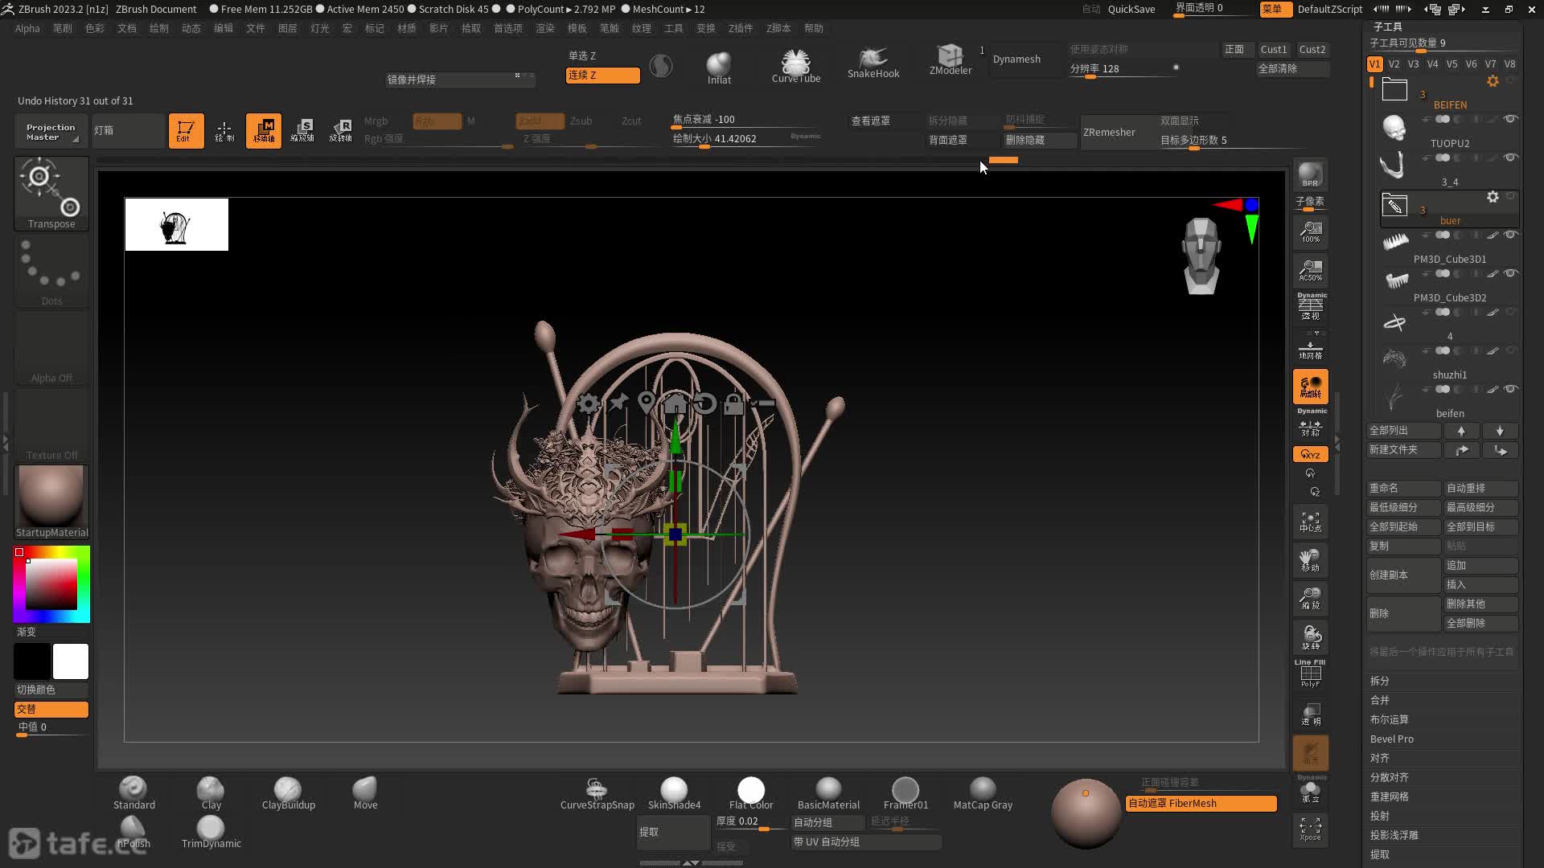The image size is (1544, 868).
Task: Open the Texture Off selector
Action: pos(51,425)
